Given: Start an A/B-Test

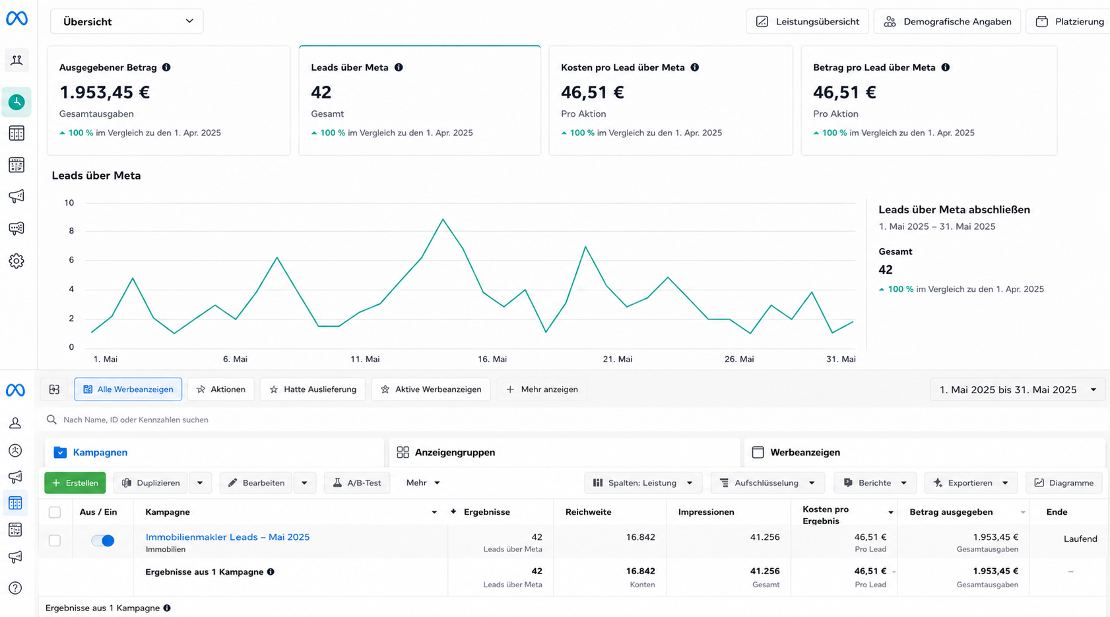Looking at the screenshot, I should click(357, 483).
